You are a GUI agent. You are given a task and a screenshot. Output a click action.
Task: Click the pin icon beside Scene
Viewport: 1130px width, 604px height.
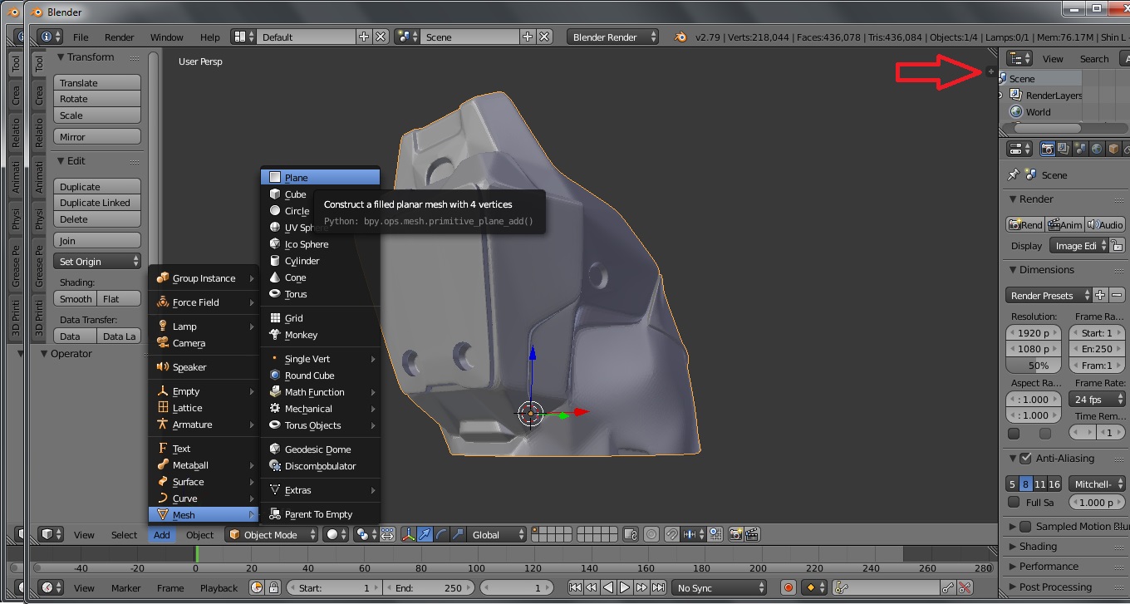(x=1013, y=175)
